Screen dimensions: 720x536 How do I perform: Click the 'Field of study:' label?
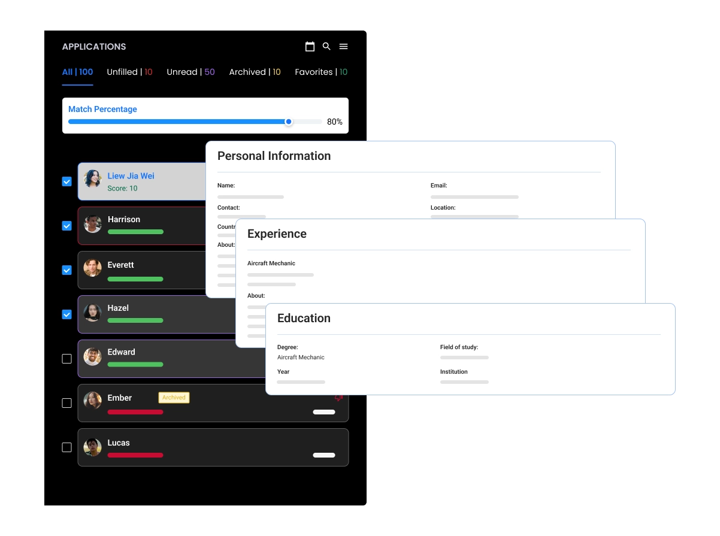pos(459,347)
